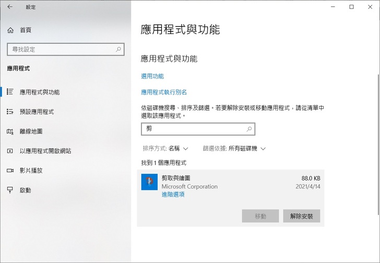The width and height of the screenshot is (380, 263).
Task: Click the 首頁 home icon
Action: point(10,30)
